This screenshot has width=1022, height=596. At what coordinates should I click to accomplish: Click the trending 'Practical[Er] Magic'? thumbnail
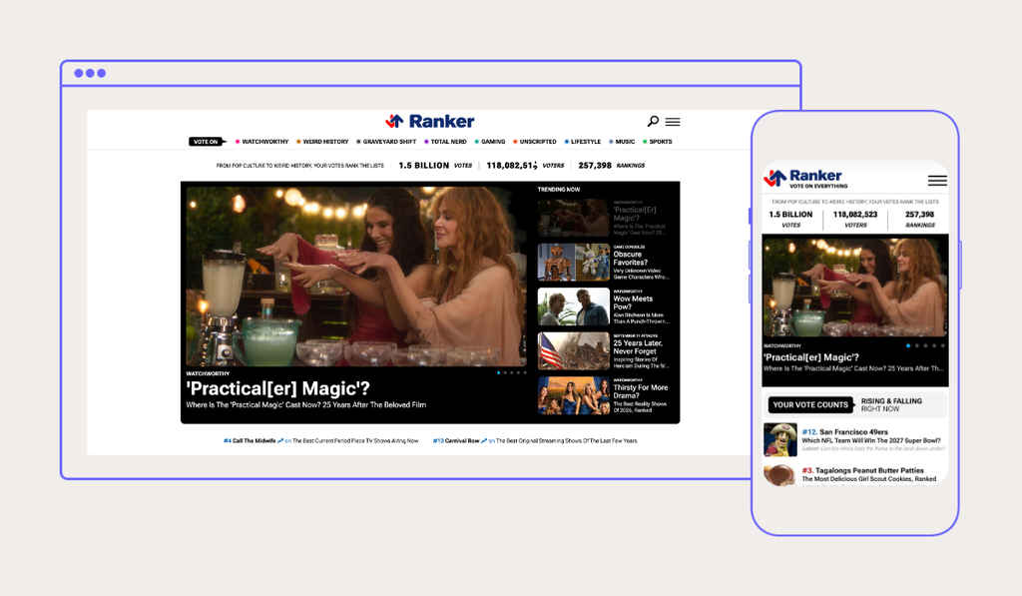point(573,218)
